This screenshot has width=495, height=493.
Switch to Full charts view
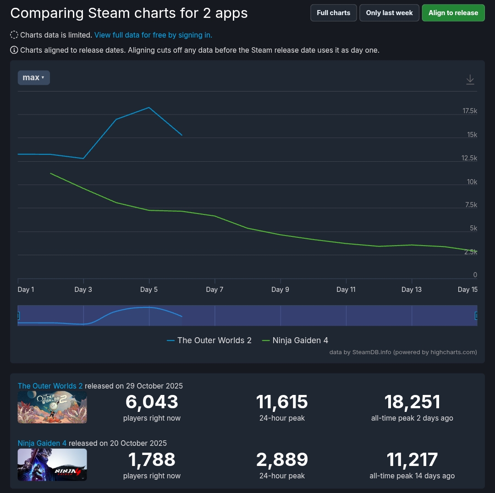click(x=333, y=13)
